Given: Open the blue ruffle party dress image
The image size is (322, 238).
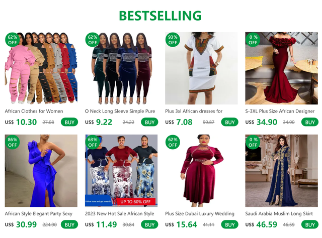Looking at the screenshot, I should [41, 171].
